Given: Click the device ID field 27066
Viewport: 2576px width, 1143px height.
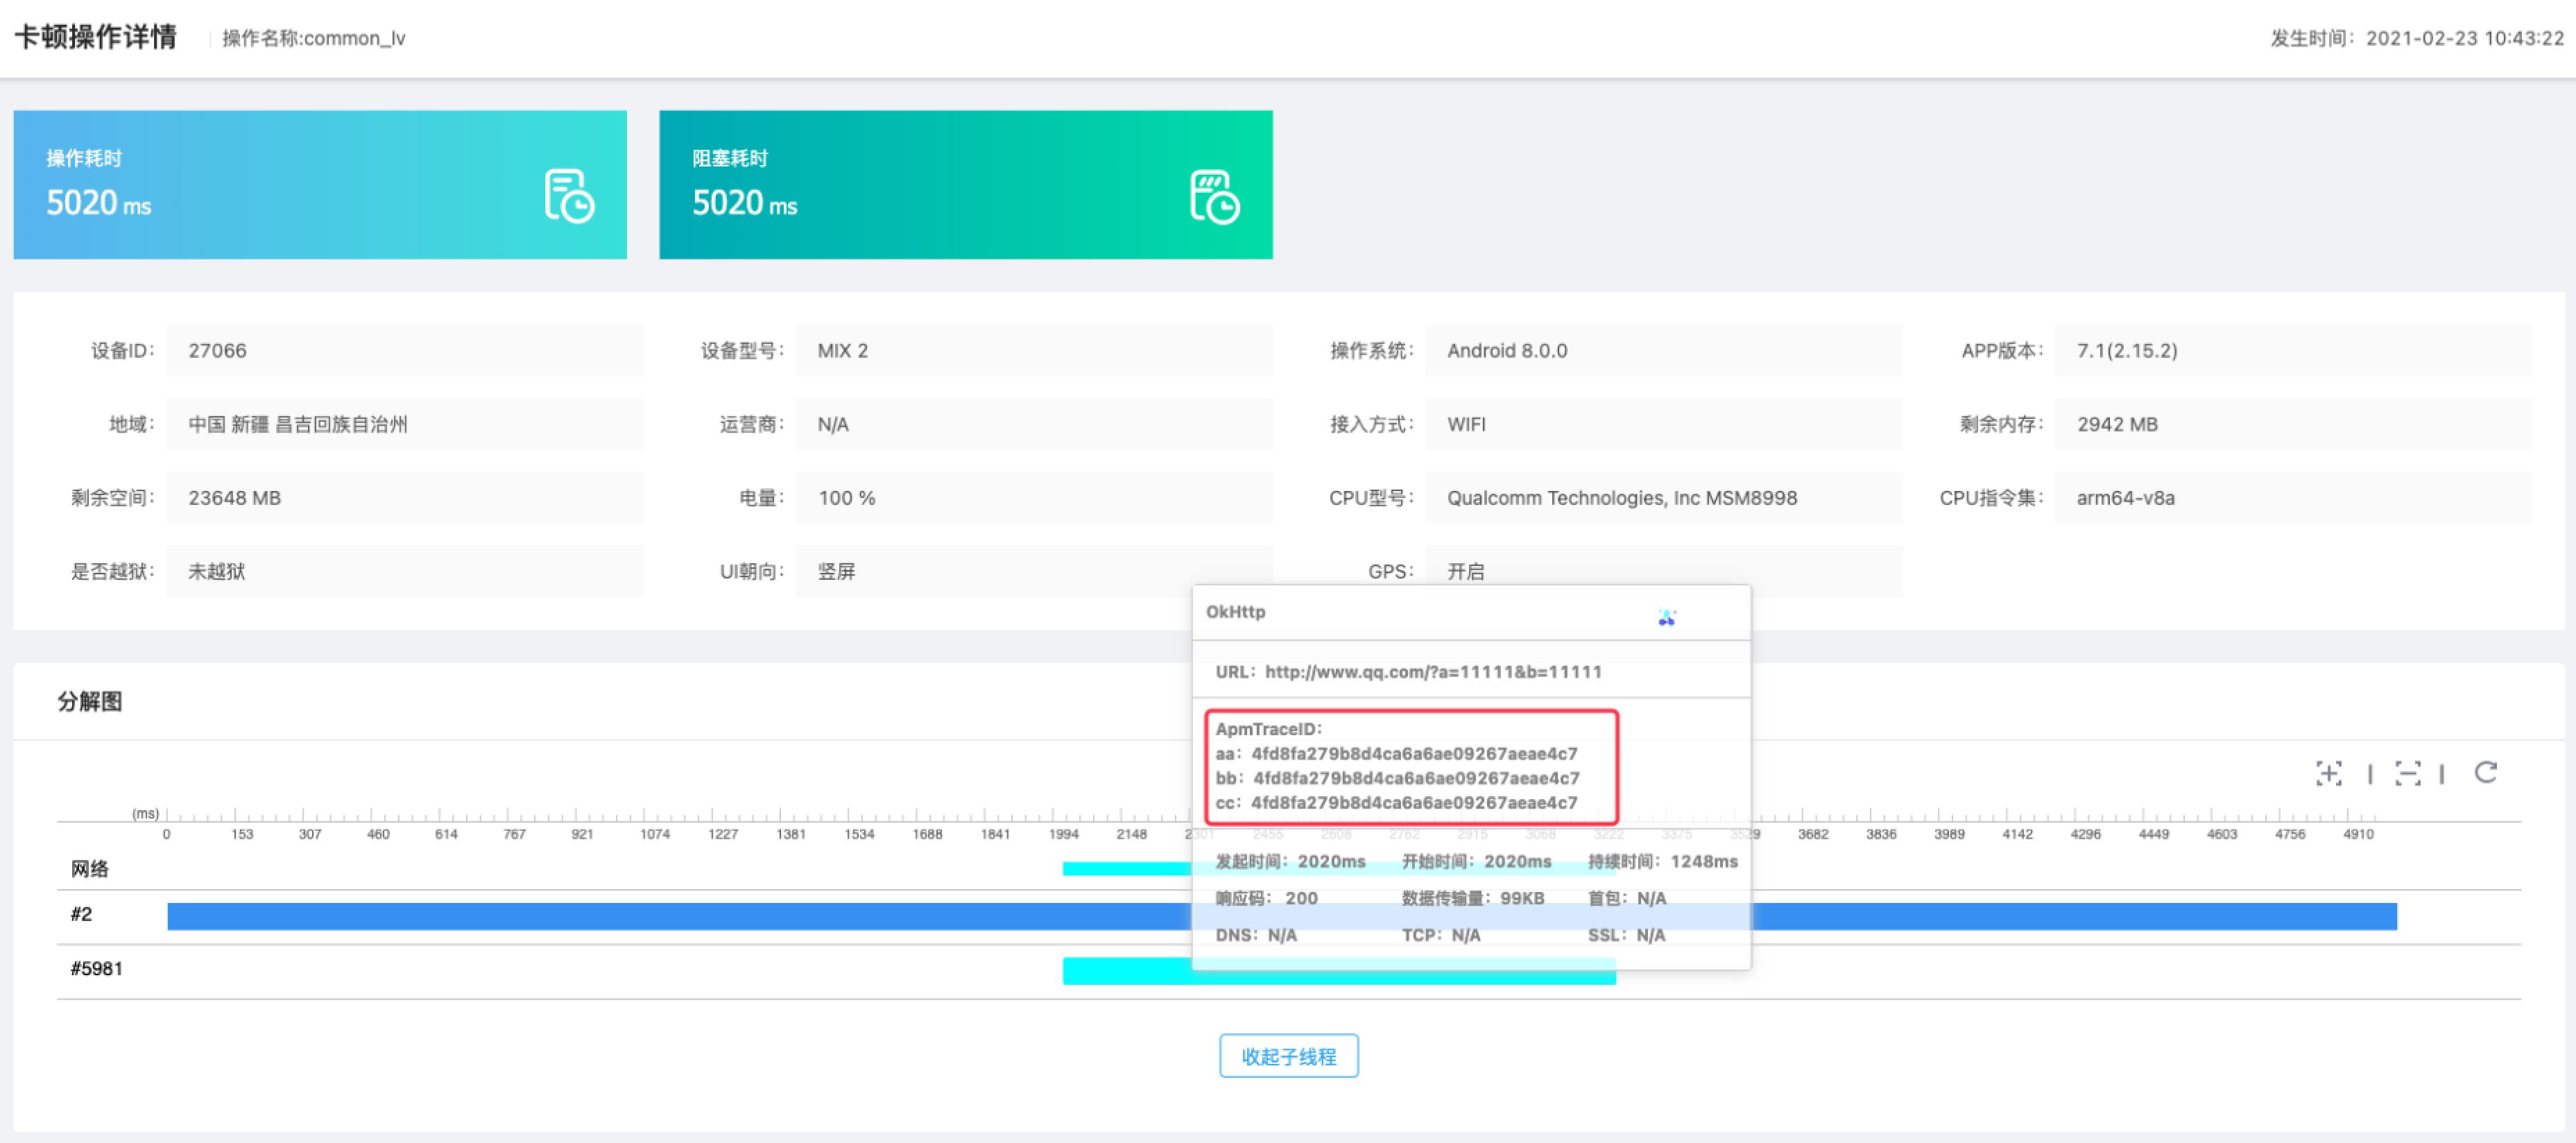Looking at the screenshot, I should pos(405,351).
